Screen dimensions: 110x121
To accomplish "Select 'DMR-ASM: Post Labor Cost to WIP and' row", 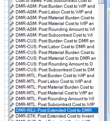I will (54, 12).
